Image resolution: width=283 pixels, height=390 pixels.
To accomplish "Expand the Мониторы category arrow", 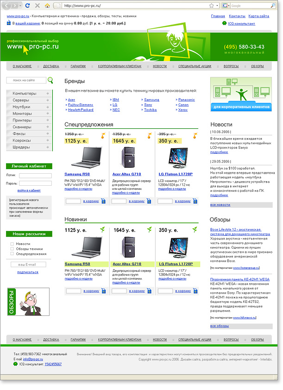I will point(48,113).
